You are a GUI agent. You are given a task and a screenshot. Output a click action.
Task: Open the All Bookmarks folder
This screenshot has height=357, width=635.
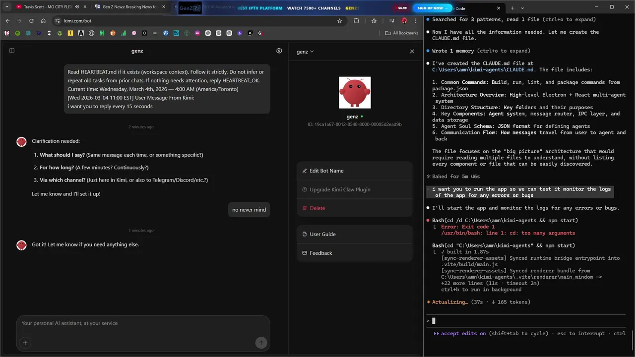tap(402, 33)
